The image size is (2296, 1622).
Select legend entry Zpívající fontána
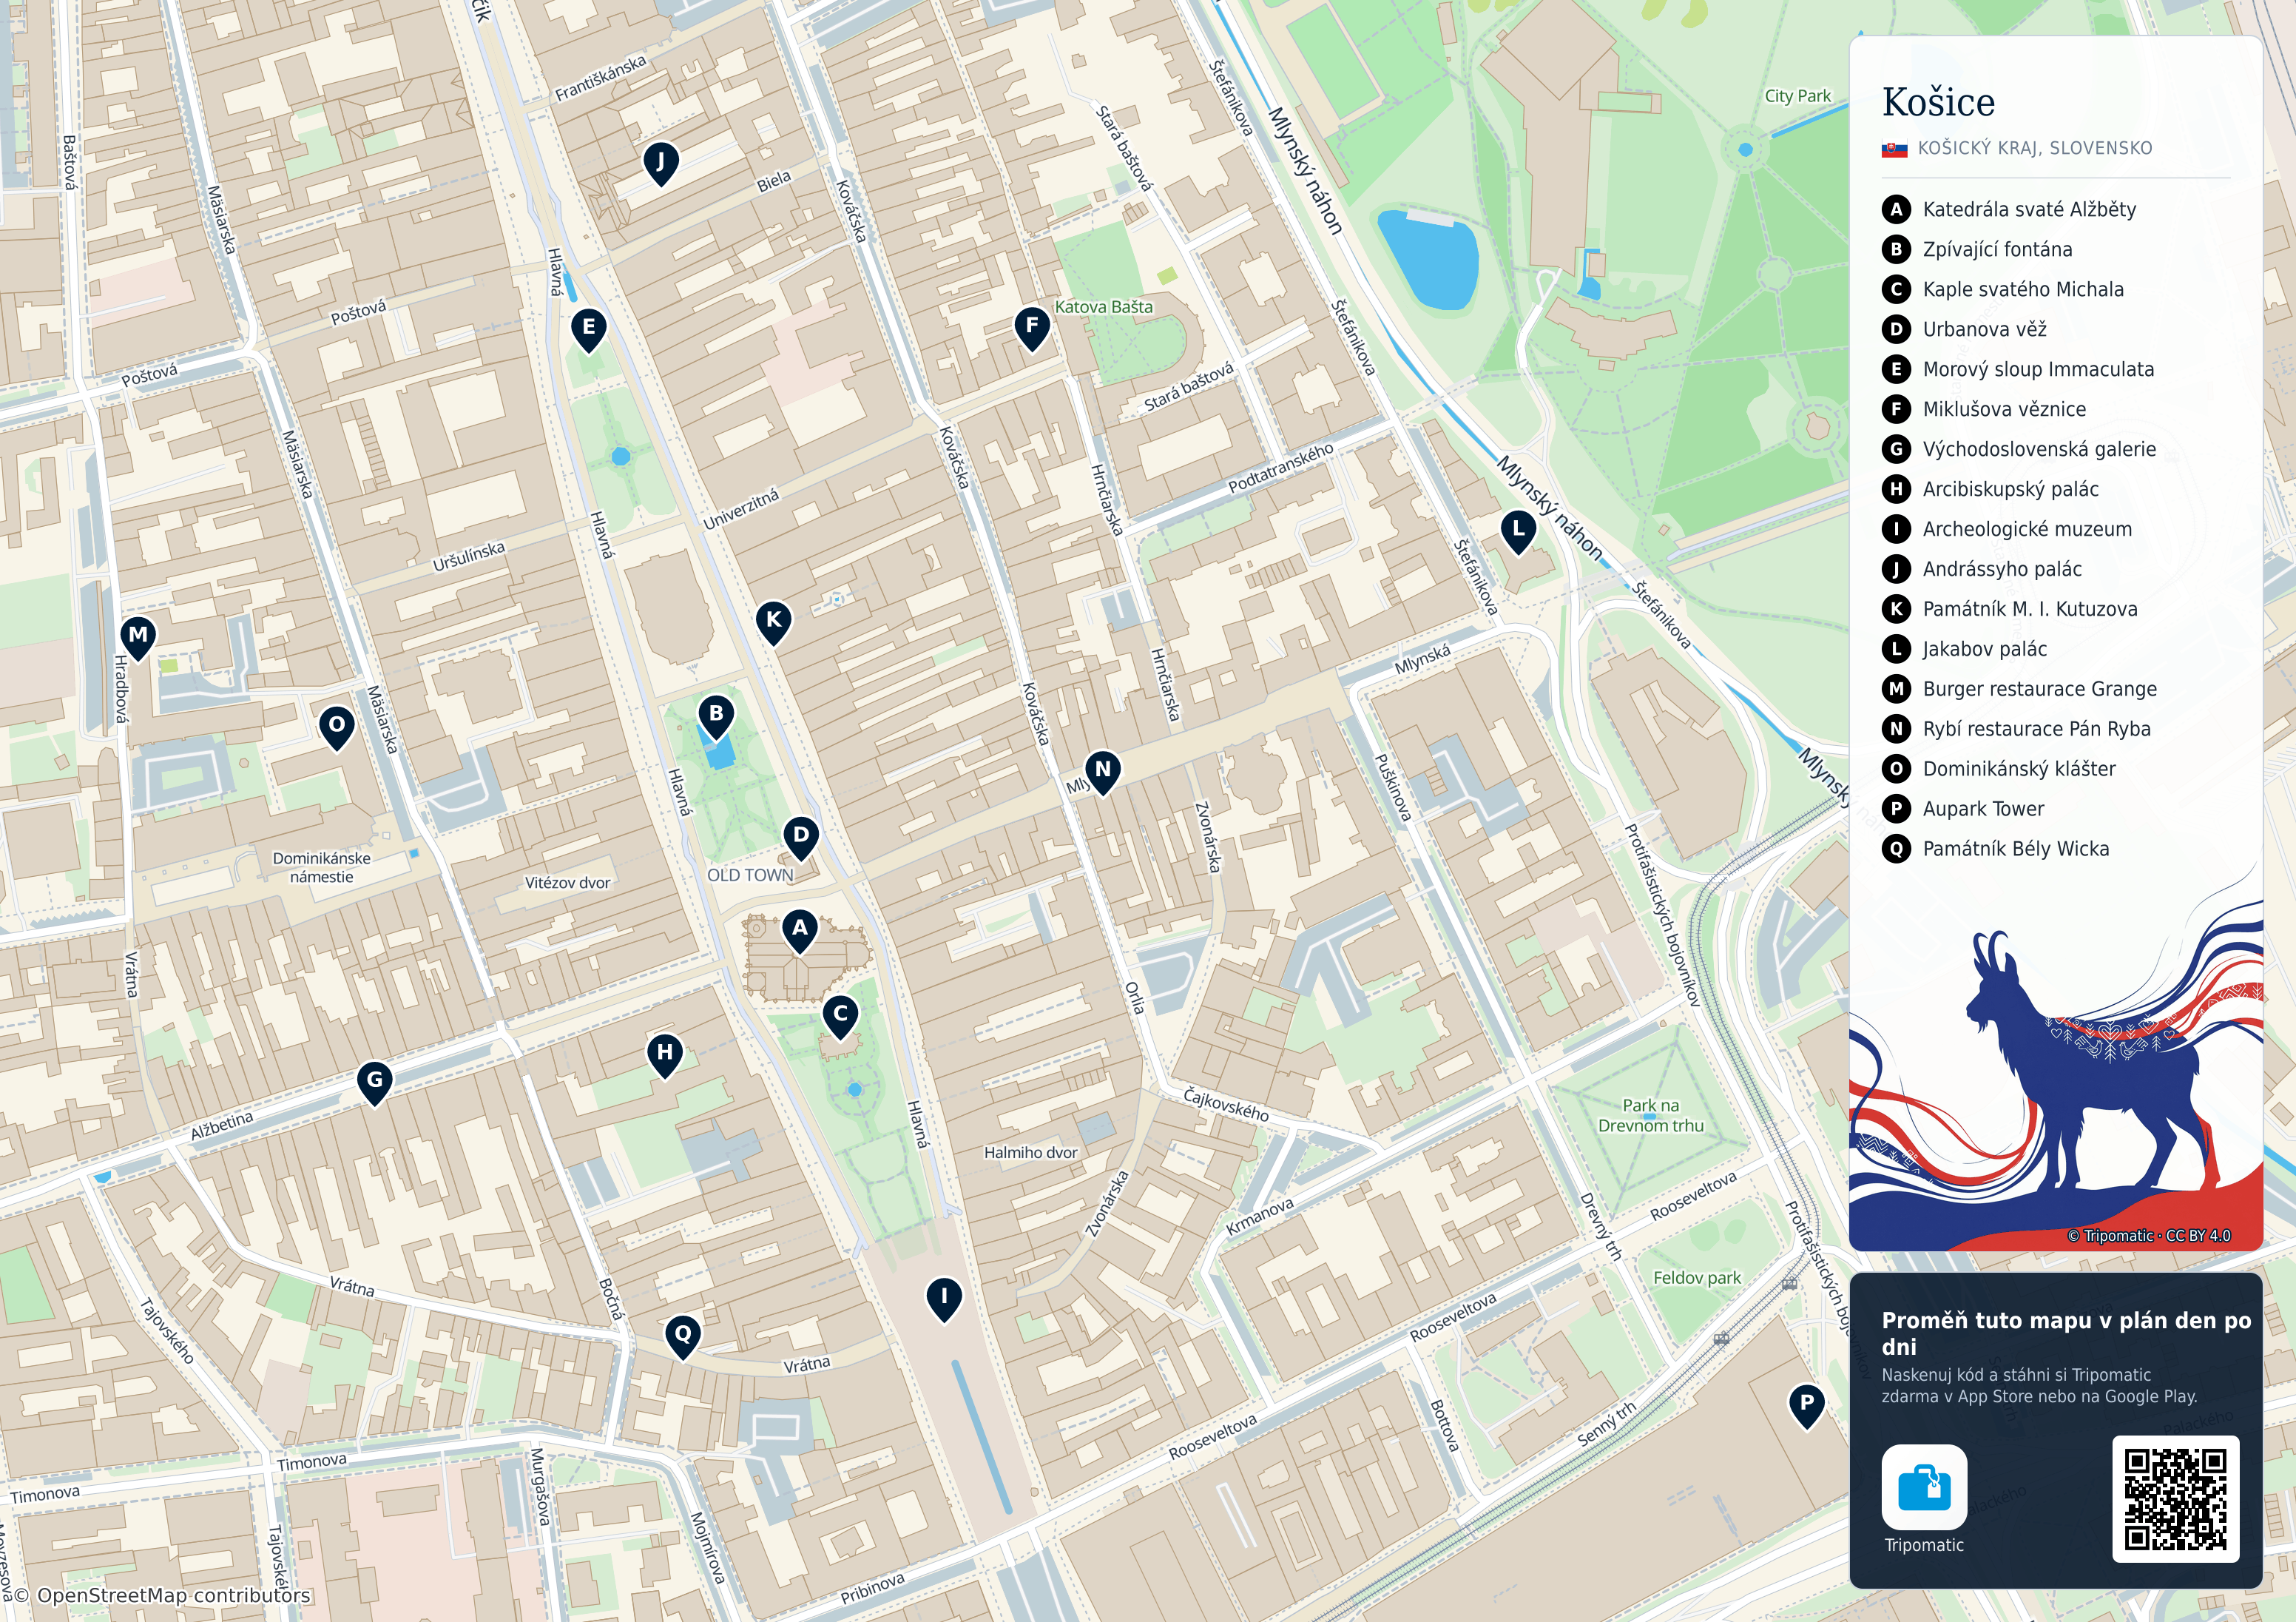1977,249
